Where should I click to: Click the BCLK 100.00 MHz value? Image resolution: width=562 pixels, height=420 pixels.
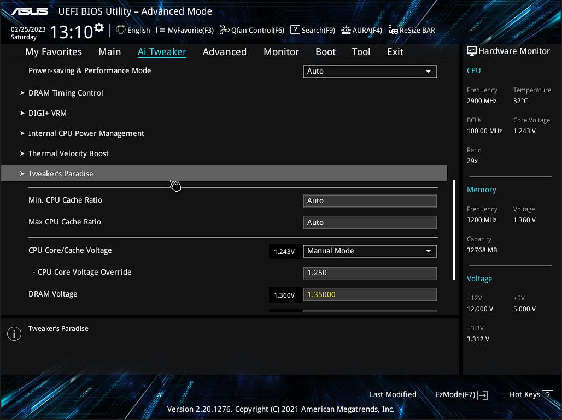click(x=484, y=131)
